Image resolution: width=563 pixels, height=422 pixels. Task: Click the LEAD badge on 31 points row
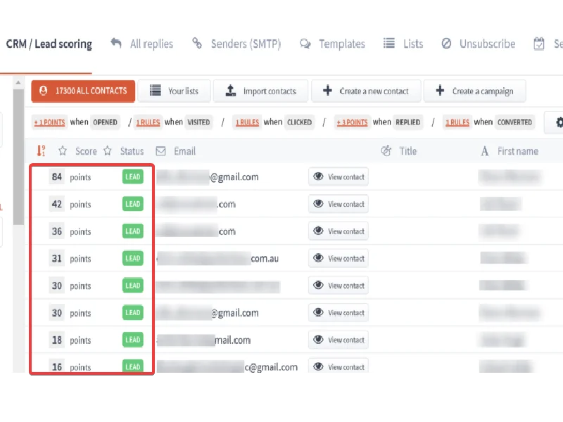coord(132,258)
